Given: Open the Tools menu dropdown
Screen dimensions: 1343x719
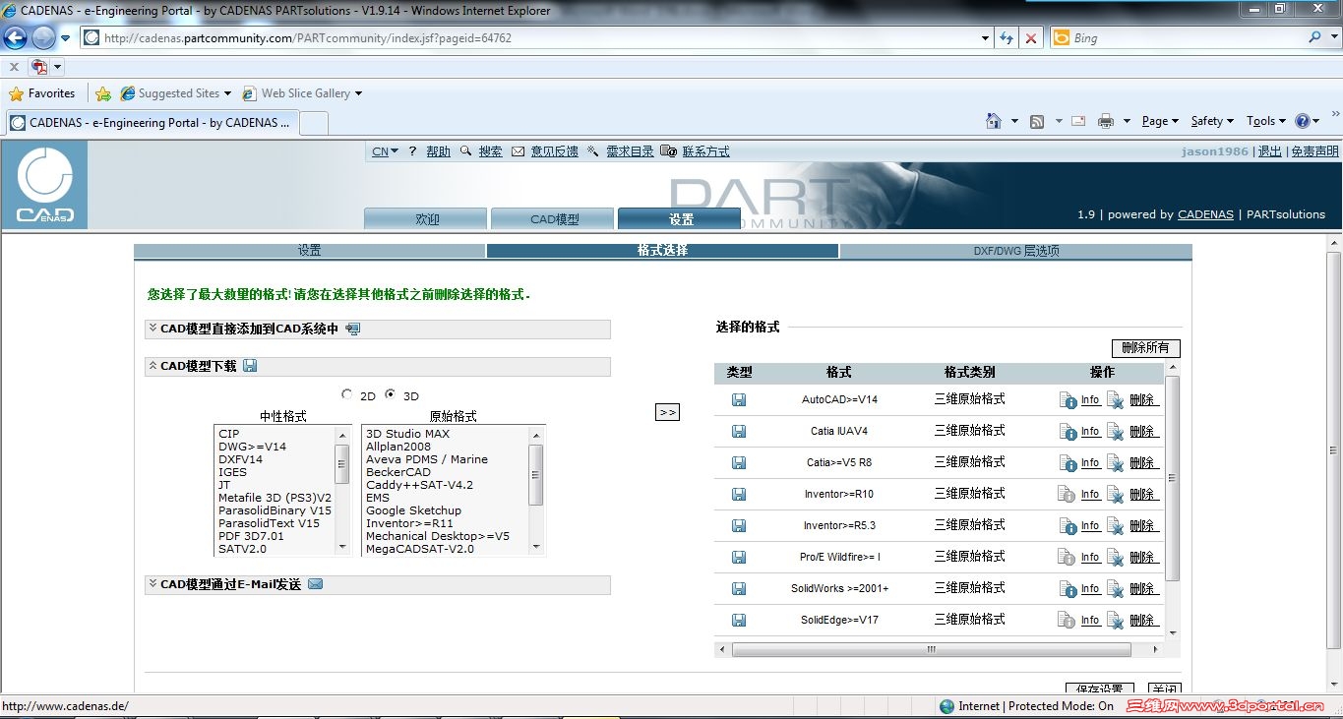Looking at the screenshot, I should (1265, 121).
